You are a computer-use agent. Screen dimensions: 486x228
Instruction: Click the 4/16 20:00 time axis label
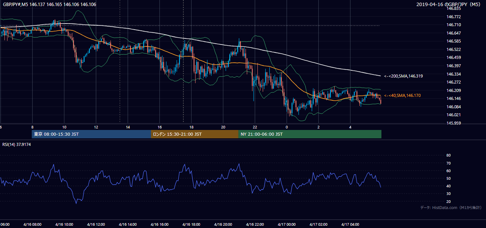223,224
